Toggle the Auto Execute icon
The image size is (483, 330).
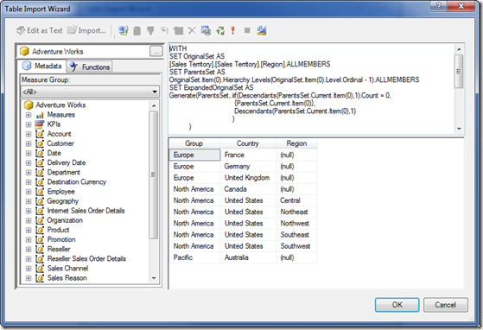pyautogui.click(x=164, y=30)
